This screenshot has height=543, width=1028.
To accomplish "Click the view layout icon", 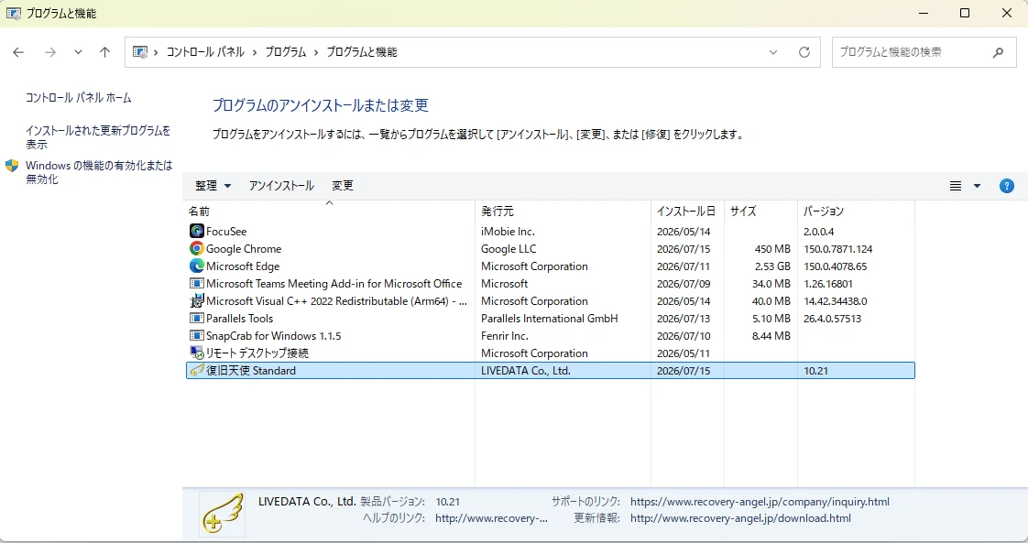I will coord(956,186).
